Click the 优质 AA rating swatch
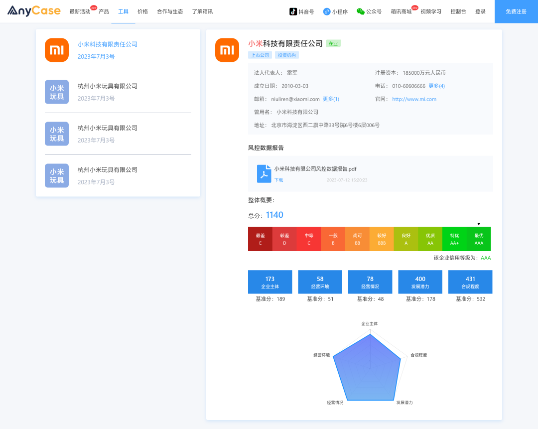 pyautogui.click(x=430, y=239)
